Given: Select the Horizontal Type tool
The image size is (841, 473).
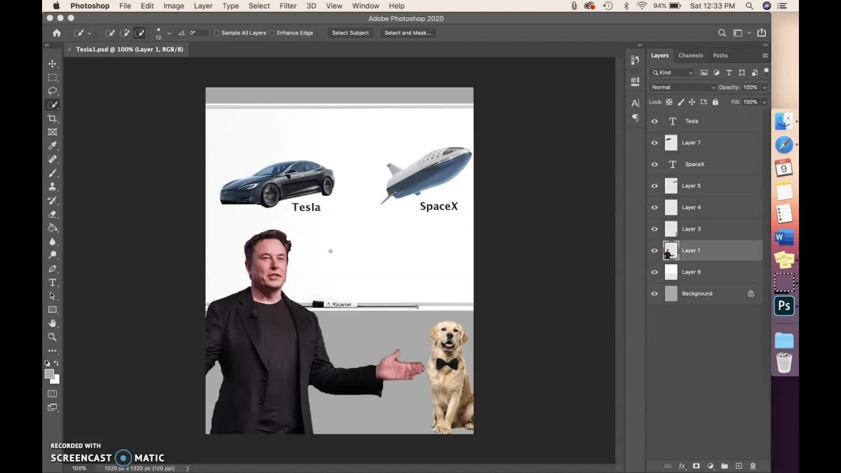Looking at the screenshot, I should click(53, 282).
